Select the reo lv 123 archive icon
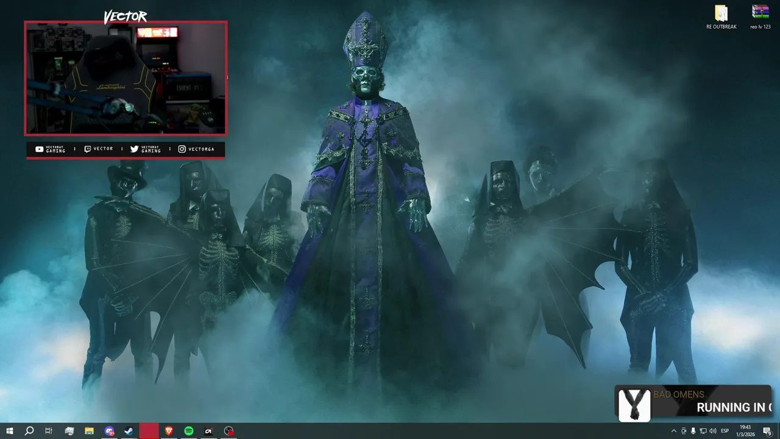780x439 pixels. coord(760,17)
